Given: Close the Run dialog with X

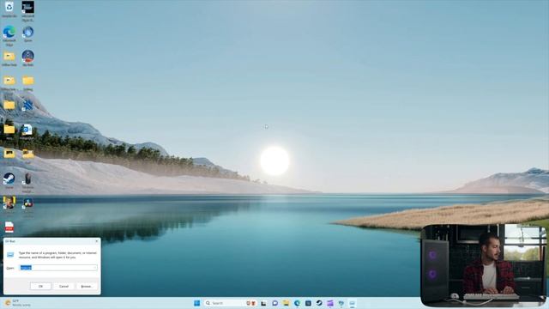Looking at the screenshot, I should tap(97, 241).
